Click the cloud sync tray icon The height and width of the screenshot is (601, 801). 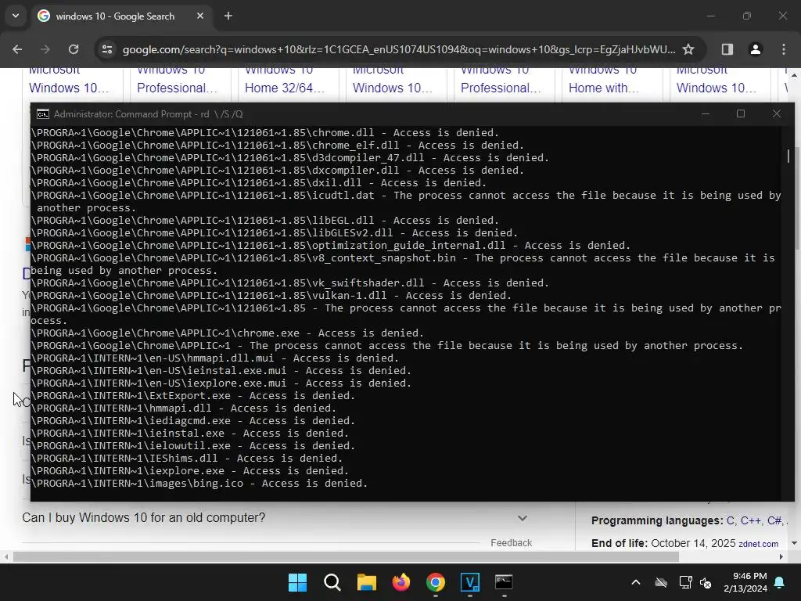pos(661,582)
